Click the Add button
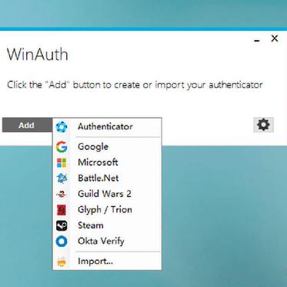The height and width of the screenshot is (287, 287). tap(27, 125)
